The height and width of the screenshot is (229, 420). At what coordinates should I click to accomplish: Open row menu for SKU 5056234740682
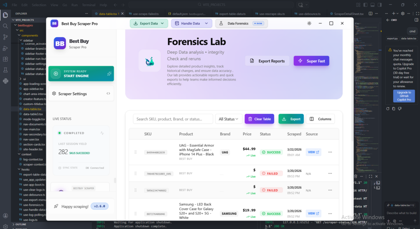tap(330, 190)
